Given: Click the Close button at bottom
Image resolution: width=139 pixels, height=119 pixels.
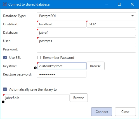Looking at the screenshot, I should 125,111.
